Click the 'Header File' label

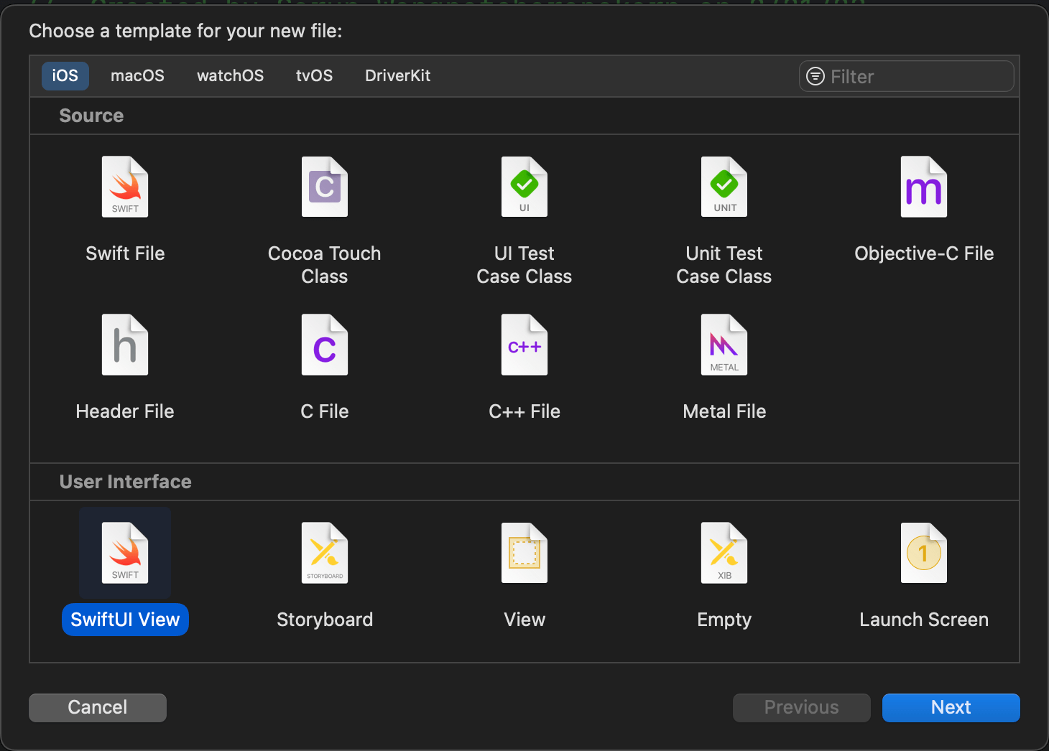(x=125, y=411)
